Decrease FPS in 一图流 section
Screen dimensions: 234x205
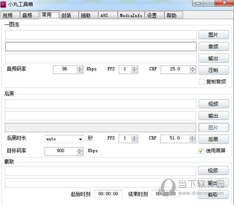tap(134, 71)
